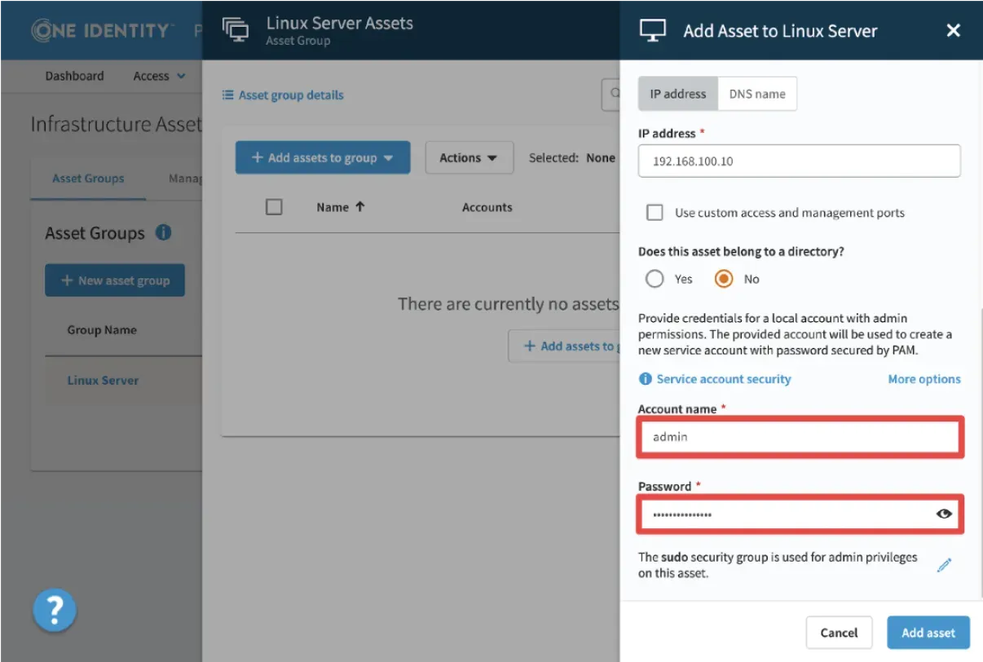Click the Asset Groups info icon

(x=163, y=232)
